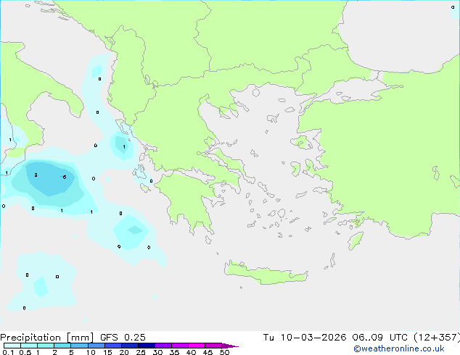The image size is (460, 355).
Task: Click the 0.1–0.5 mm legend color swatch
Action: click(12, 346)
